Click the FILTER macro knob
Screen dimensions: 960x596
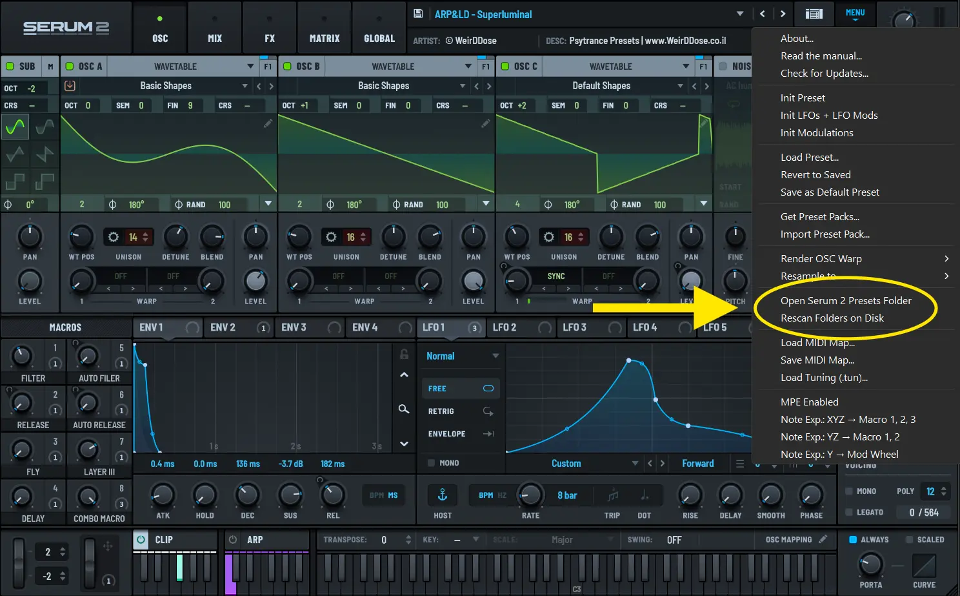23,356
